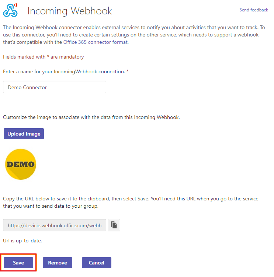
Task: Click the webhook URL text field
Action: 55,225
